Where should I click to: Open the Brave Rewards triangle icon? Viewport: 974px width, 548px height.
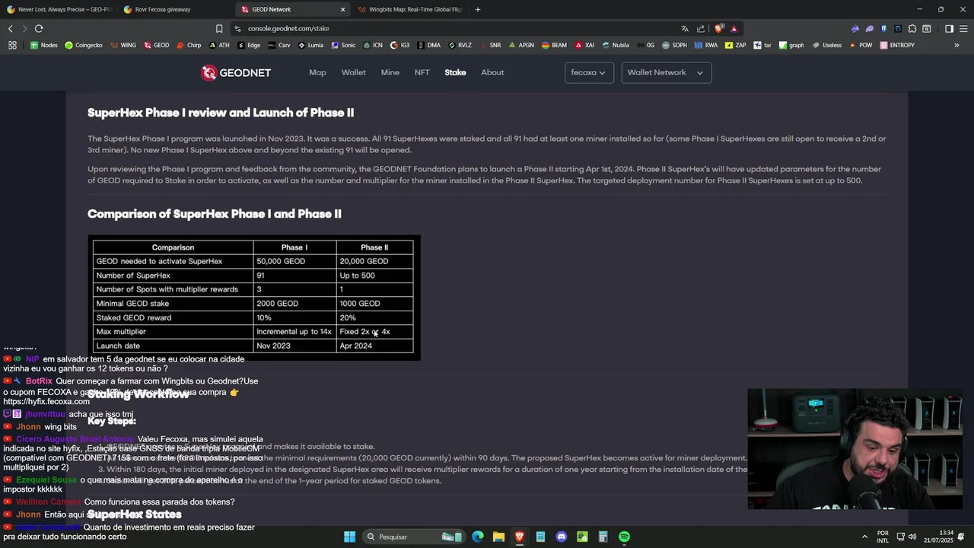(x=734, y=28)
